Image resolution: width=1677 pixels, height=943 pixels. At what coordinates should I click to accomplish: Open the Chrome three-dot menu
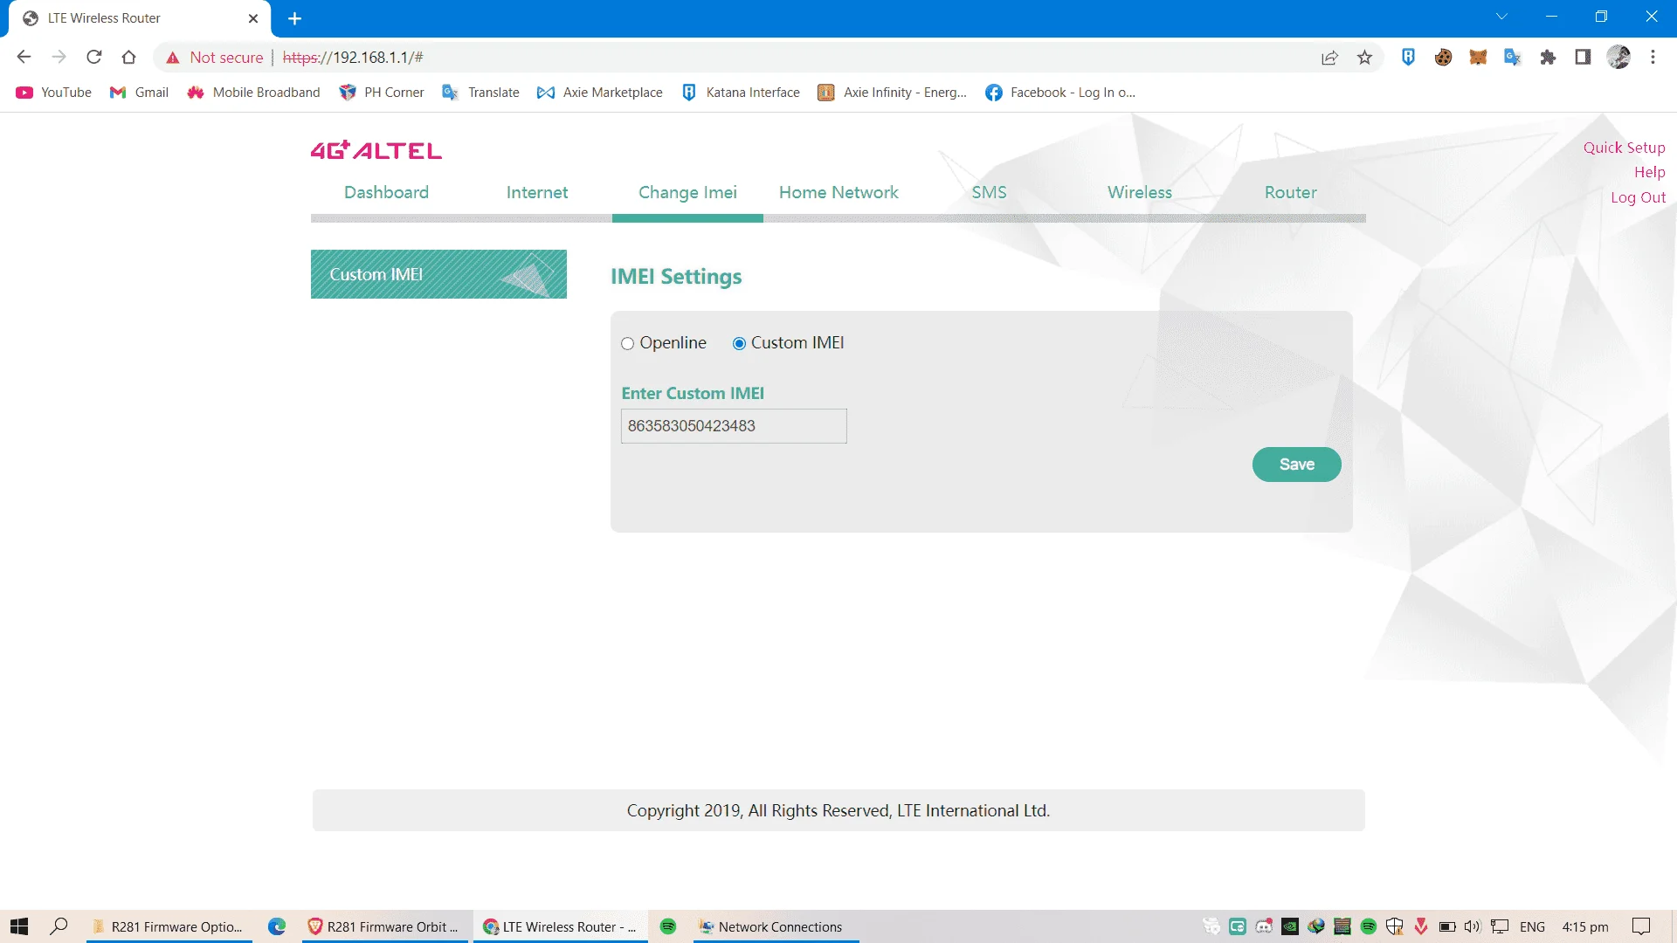click(x=1653, y=58)
